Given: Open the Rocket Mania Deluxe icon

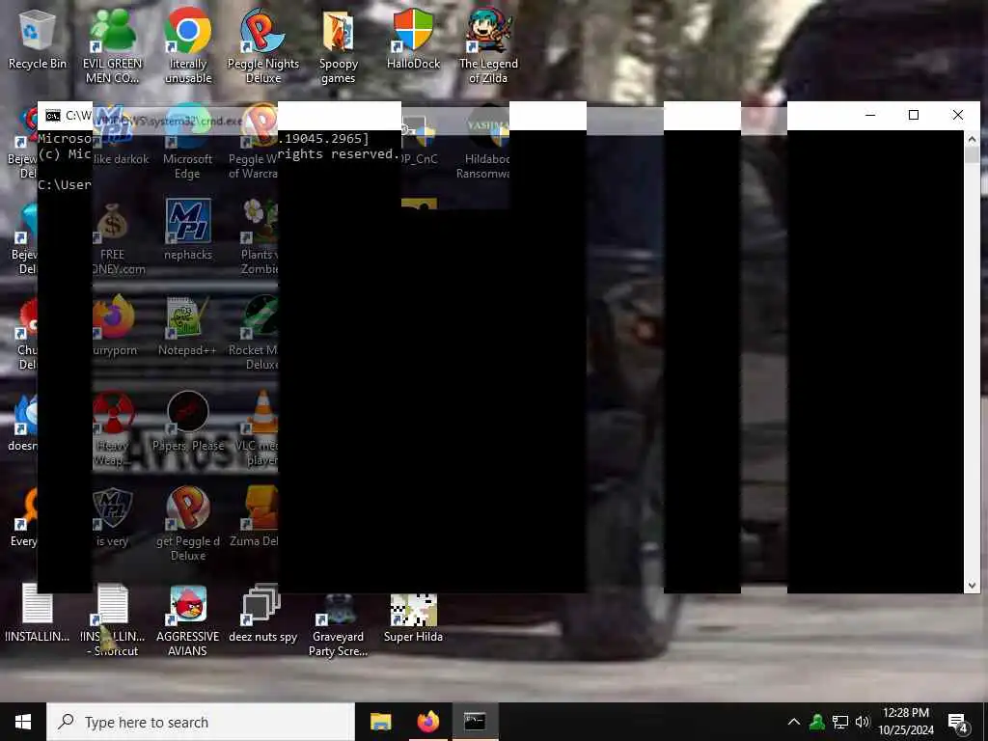Looking at the screenshot, I should [x=254, y=334].
